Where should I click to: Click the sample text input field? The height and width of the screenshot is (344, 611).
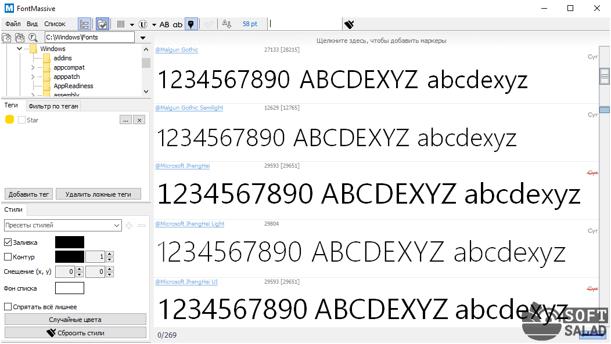(x=305, y=24)
